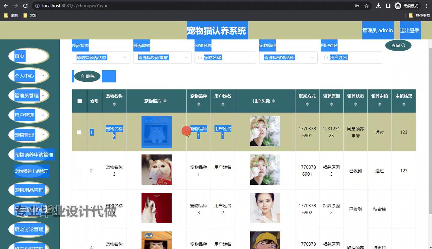Open the 常用 bookmarks folder
Image resolution: width=432 pixels, height=249 pixels.
tap(30, 16)
